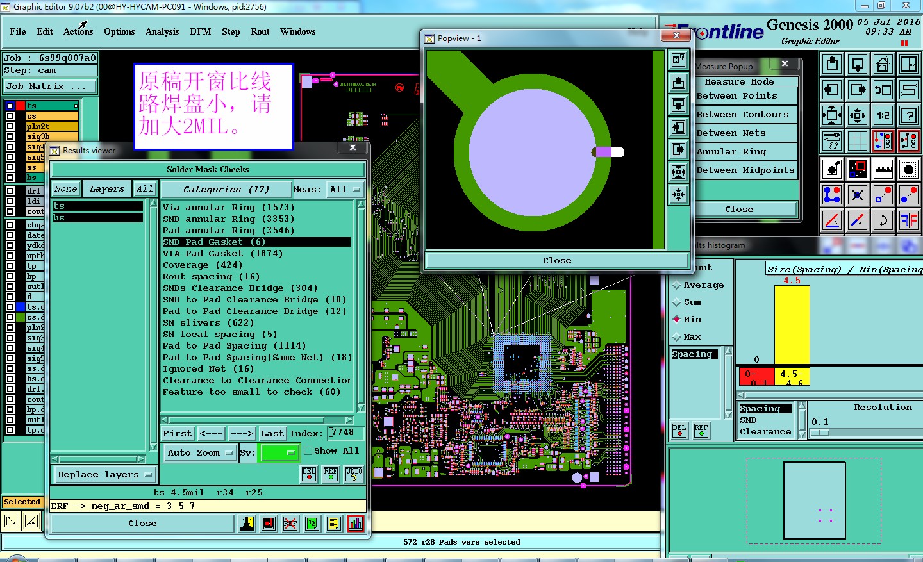
Task: Click the green Sv color selector
Action: tap(279, 452)
